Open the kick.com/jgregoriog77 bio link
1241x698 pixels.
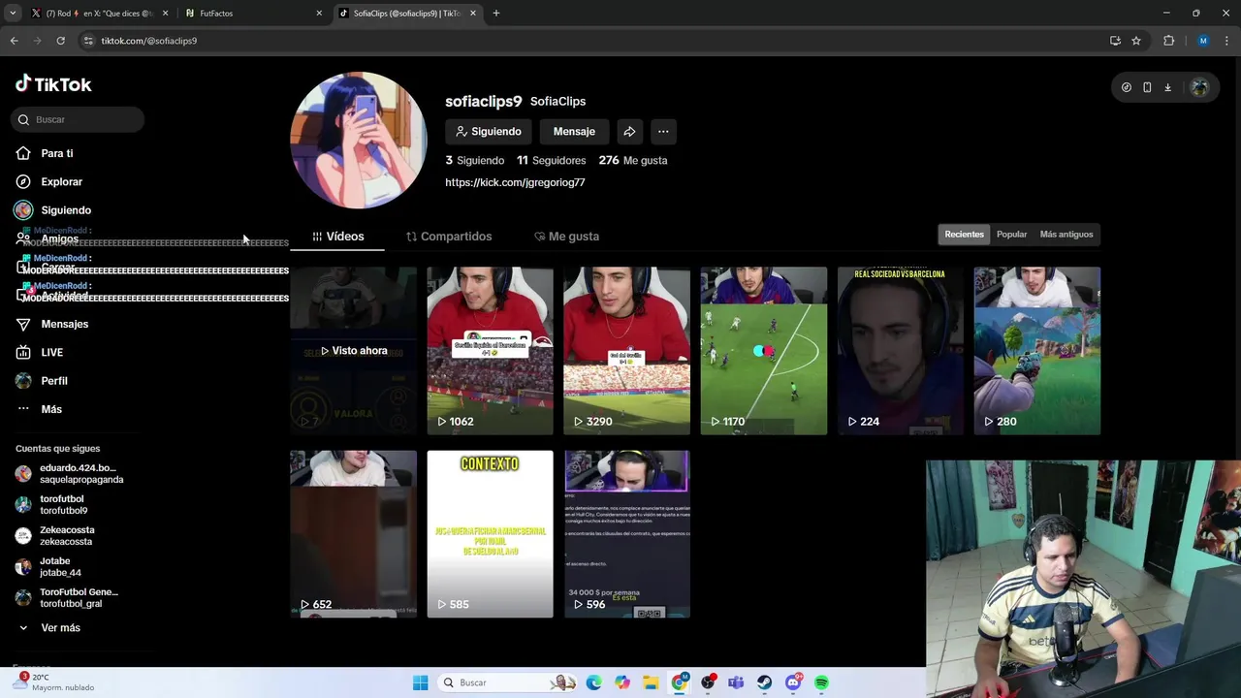click(515, 182)
